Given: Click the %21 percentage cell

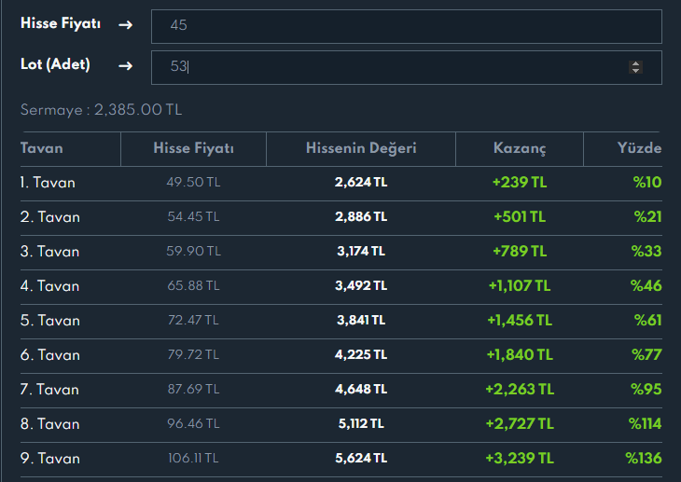Looking at the screenshot, I should [647, 216].
